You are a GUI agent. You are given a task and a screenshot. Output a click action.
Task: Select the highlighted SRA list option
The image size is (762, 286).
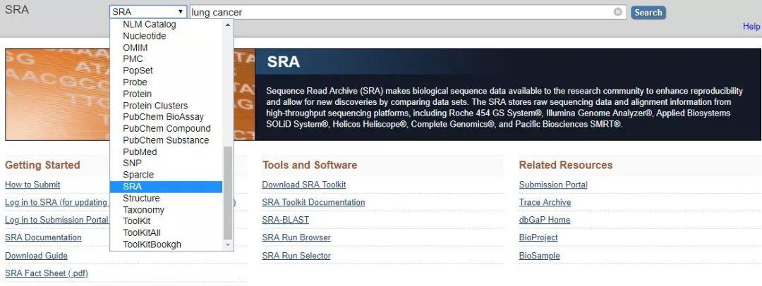coord(166,187)
